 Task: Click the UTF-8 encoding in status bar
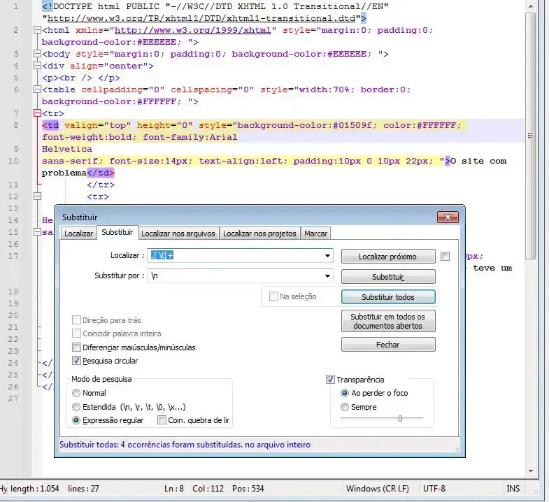tap(434, 488)
